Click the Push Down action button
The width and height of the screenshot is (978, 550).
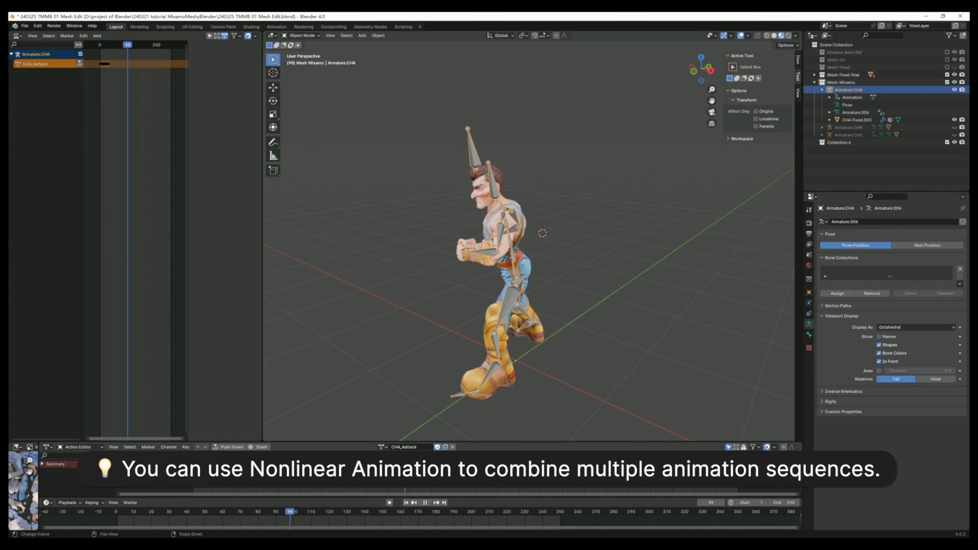click(x=229, y=447)
